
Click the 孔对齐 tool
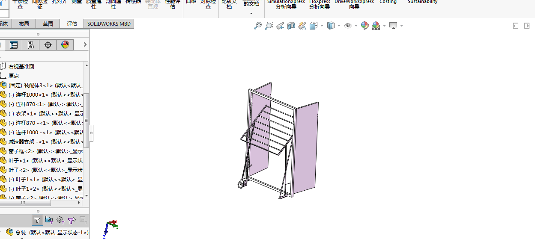coord(60,2)
